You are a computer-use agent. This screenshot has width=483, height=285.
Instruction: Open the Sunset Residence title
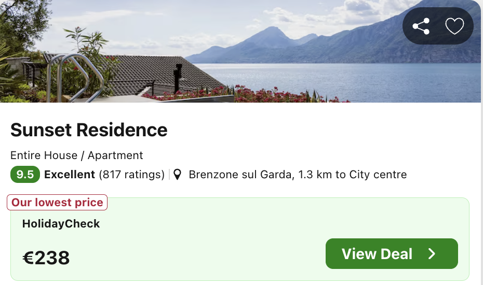click(x=89, y=130)
